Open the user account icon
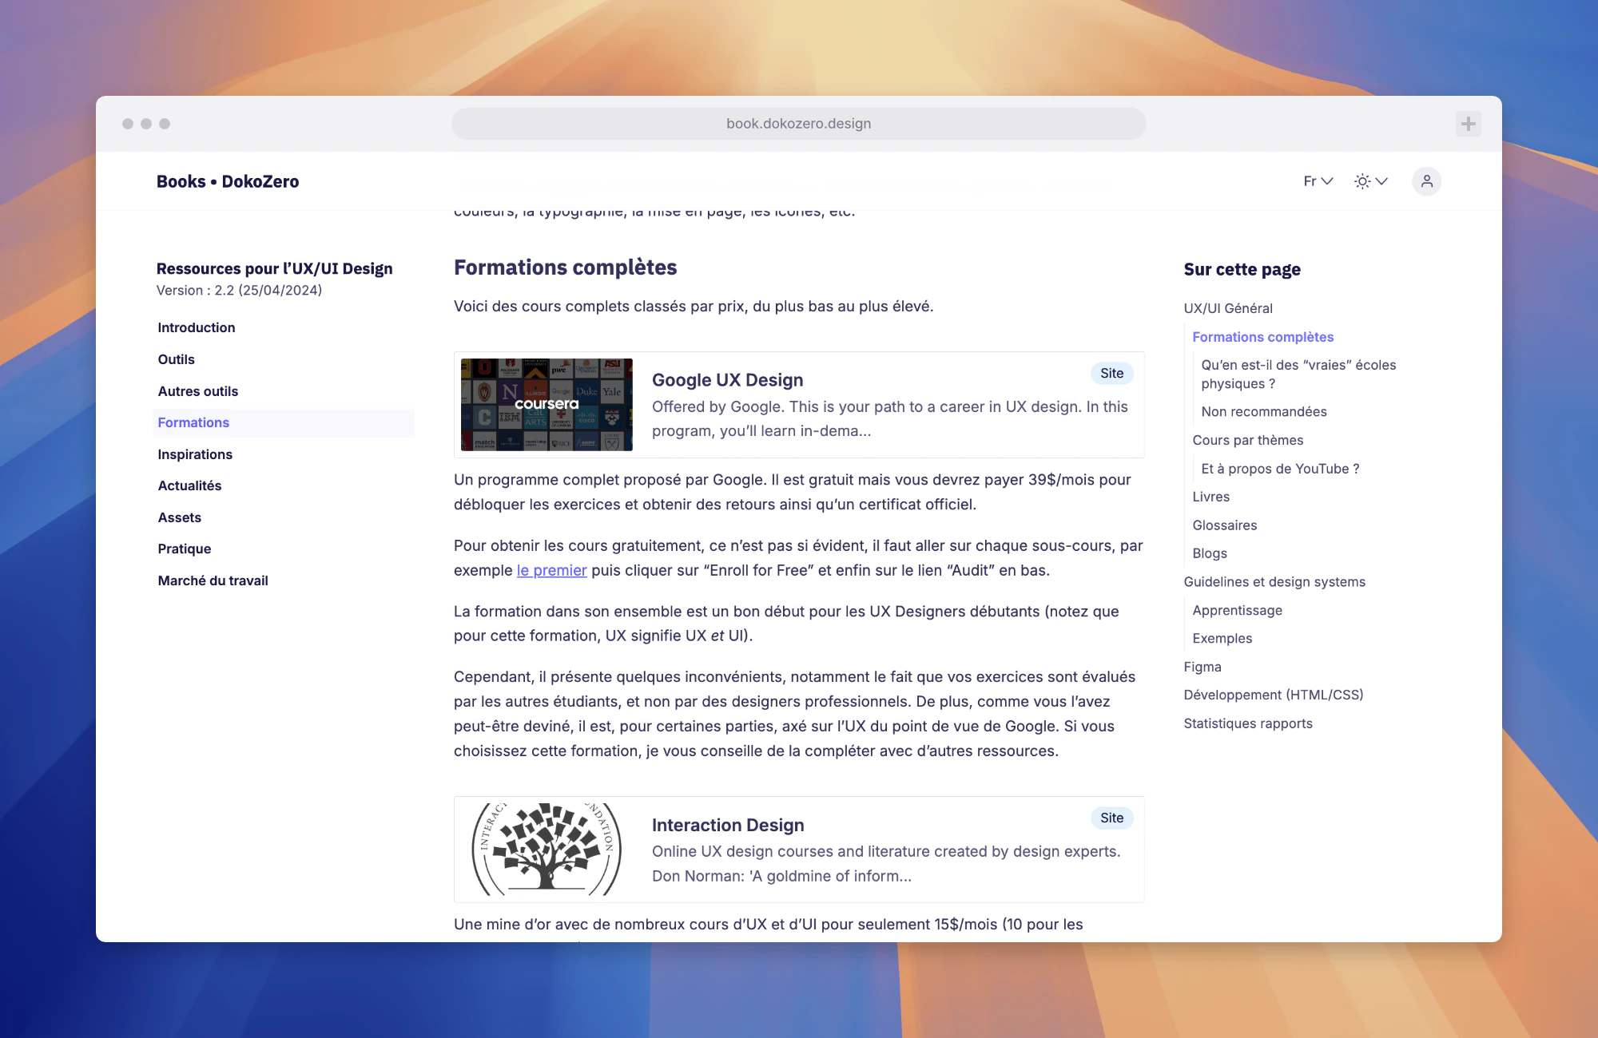This screenshot has width=1598, height=1038. (x=1426, y=181)
